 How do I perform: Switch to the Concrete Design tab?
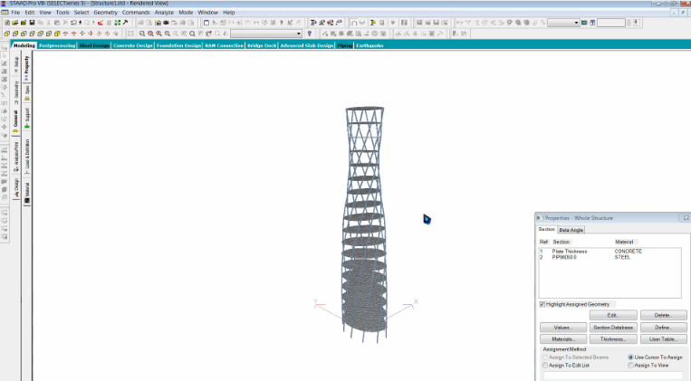[x=133, y=45]
